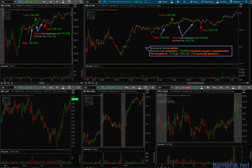Click red 217.205 SPY last price

[186, 88]
